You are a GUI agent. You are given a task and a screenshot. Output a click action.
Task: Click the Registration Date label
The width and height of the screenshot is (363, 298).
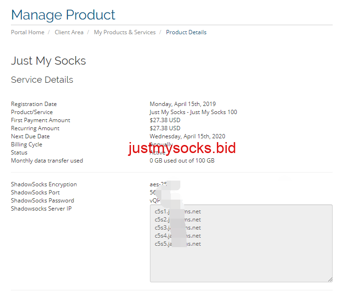[x=34, y=104]
